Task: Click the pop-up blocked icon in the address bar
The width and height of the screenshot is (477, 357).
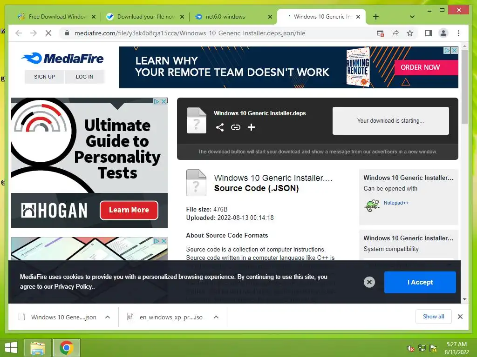Action: click(x=380, y=33)
